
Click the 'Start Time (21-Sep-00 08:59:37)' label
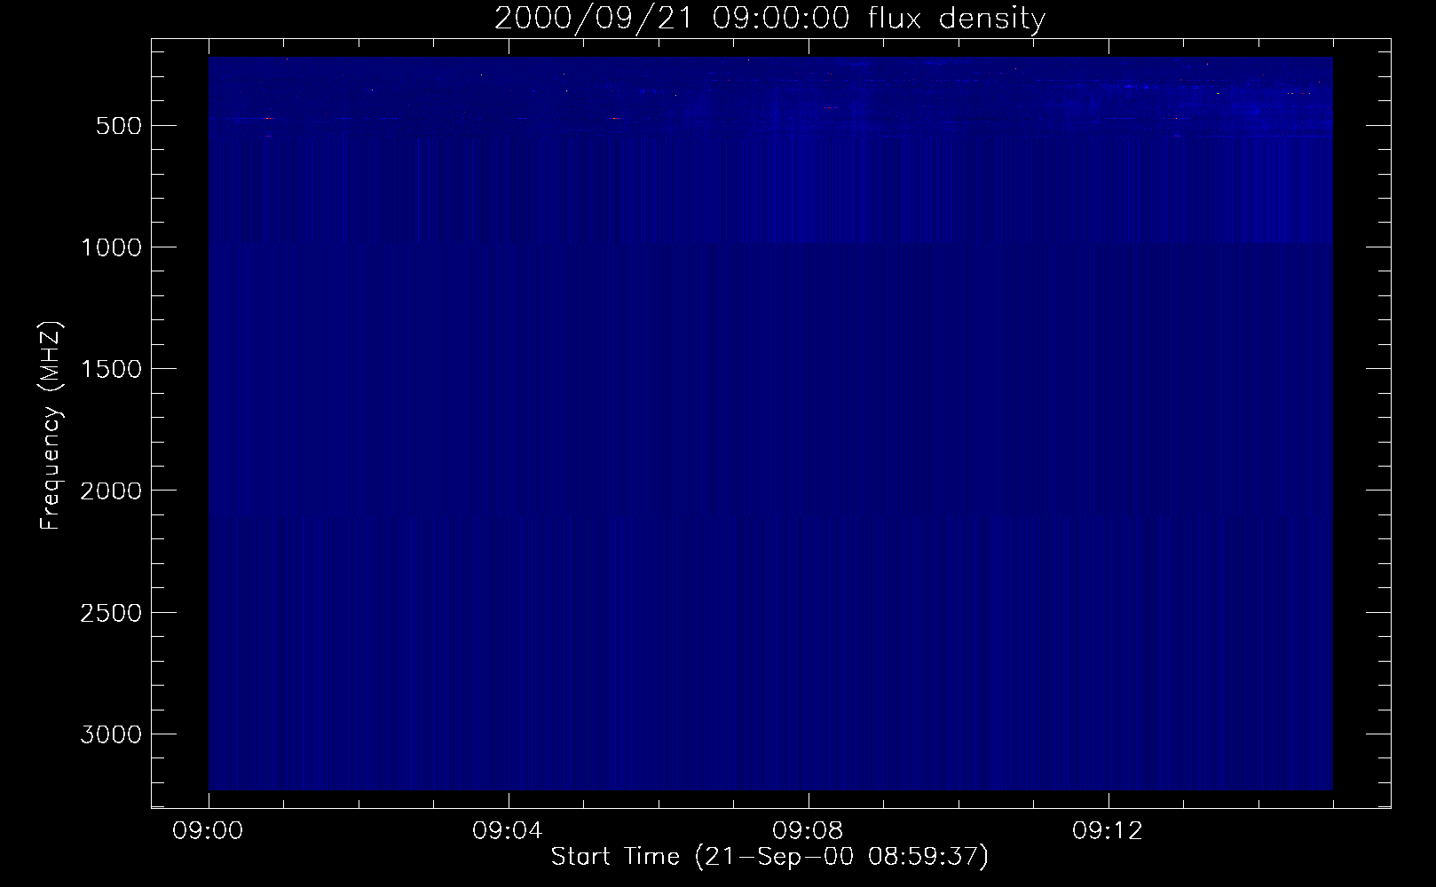pyautogui.click(x=769, y=857)
